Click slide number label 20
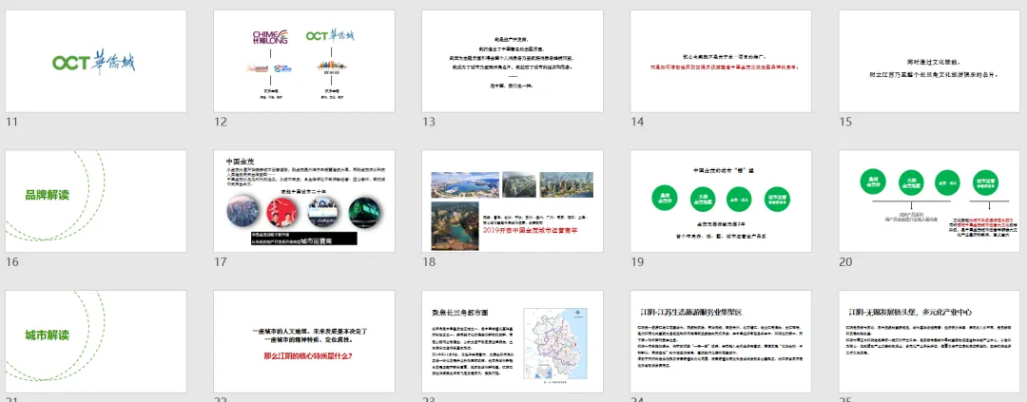The height and width of the screenshot is (402, 1027). [x=845, y=262]
